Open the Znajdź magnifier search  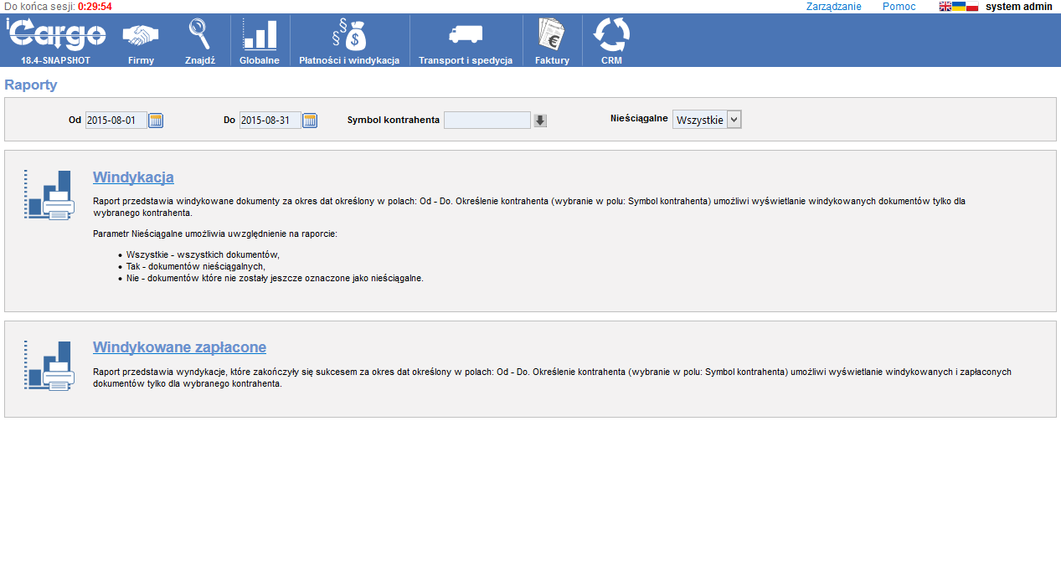(x=199, y=40)
